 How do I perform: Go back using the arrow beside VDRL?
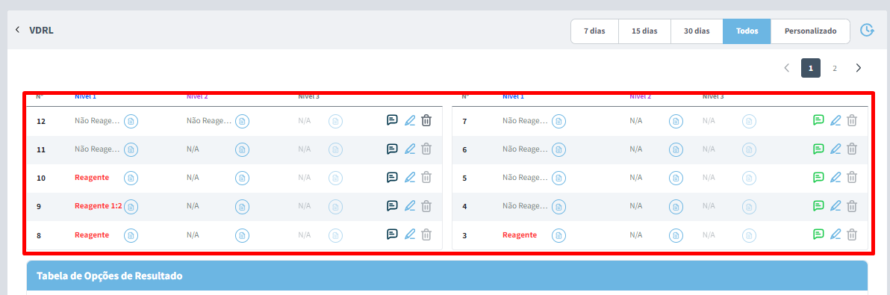pyautogui.click(x=17, y=30)
